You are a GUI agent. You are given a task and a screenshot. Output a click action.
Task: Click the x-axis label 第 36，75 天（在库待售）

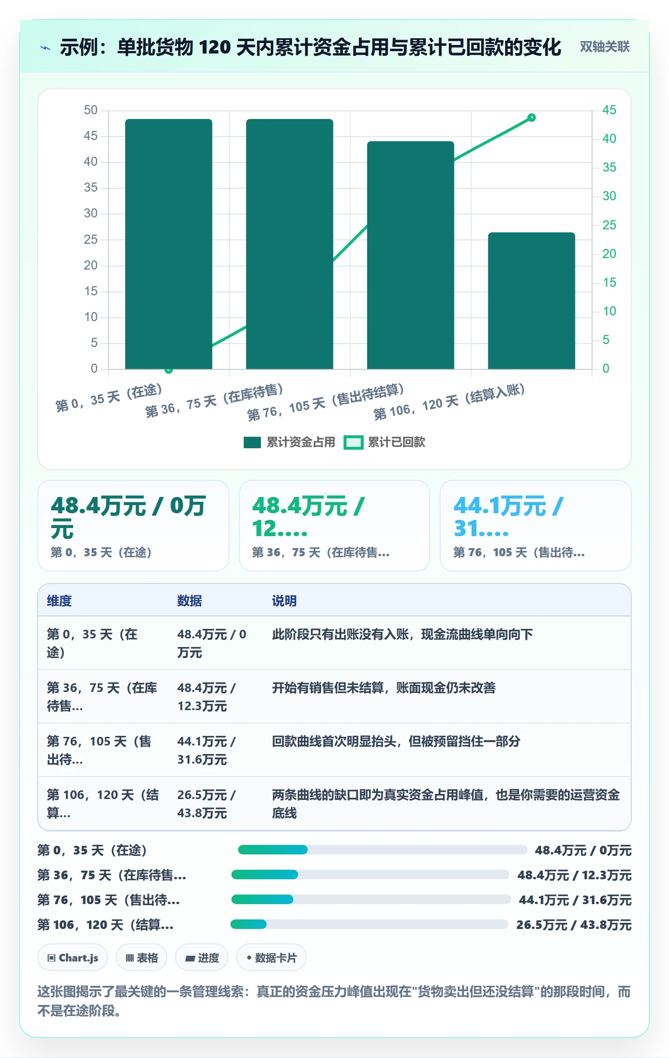pos(215,400)
